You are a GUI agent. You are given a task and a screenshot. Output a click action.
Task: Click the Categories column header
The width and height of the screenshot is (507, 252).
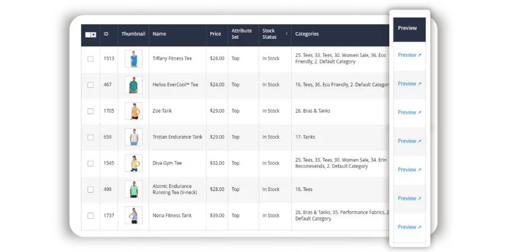[x=307, y=34]
